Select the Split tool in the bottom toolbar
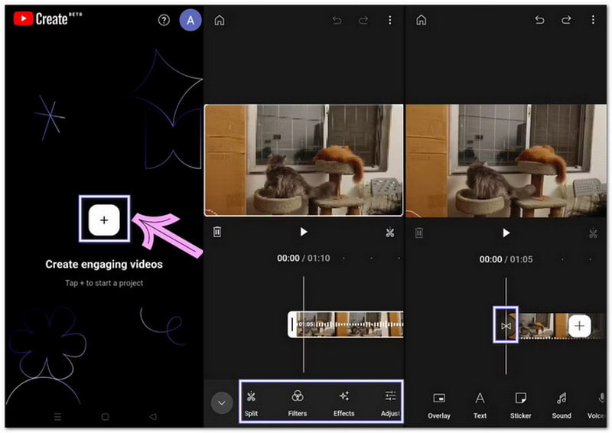Screen dimensions: 612x433 pos(251,403)
